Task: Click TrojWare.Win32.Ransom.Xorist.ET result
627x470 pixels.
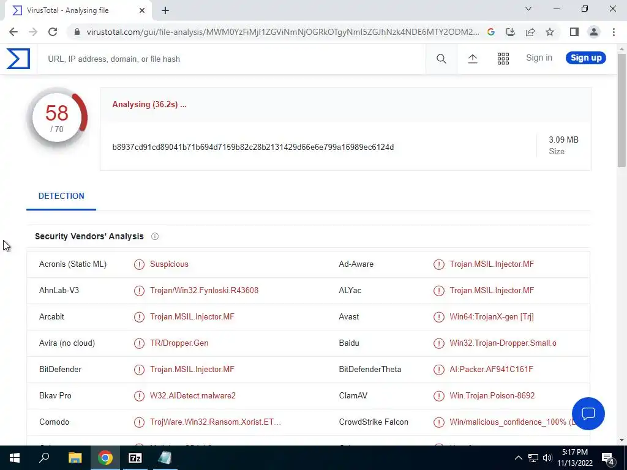Action: coord(215,422)
